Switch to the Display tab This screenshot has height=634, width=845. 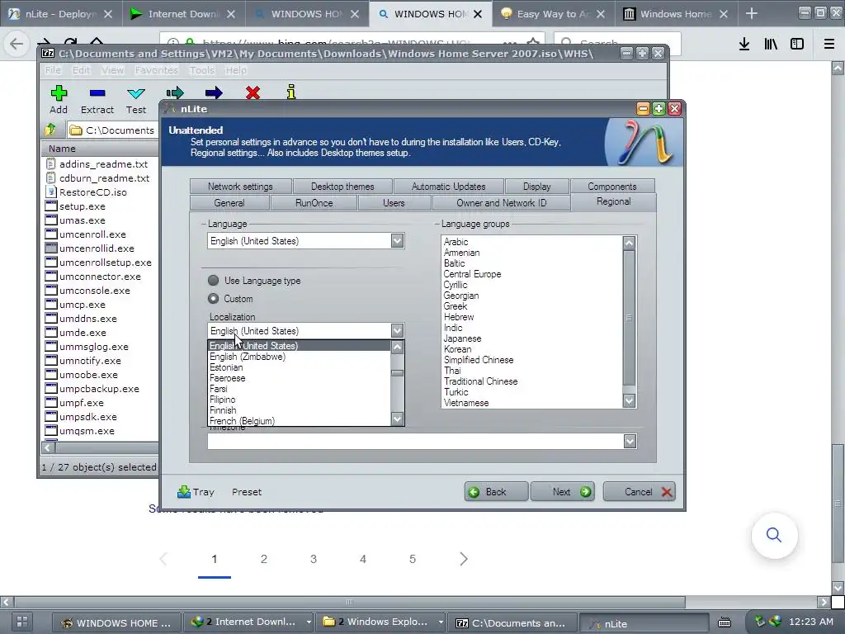click(536, 187)
